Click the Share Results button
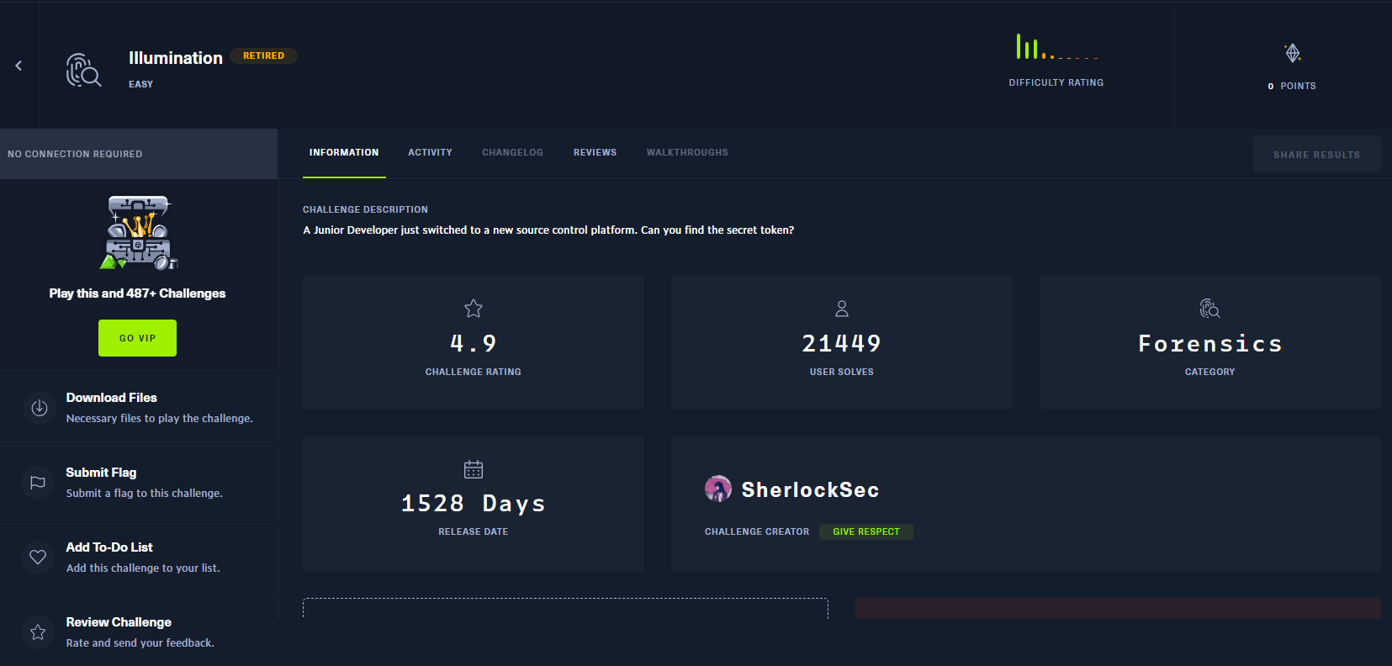 point(1316,155)
